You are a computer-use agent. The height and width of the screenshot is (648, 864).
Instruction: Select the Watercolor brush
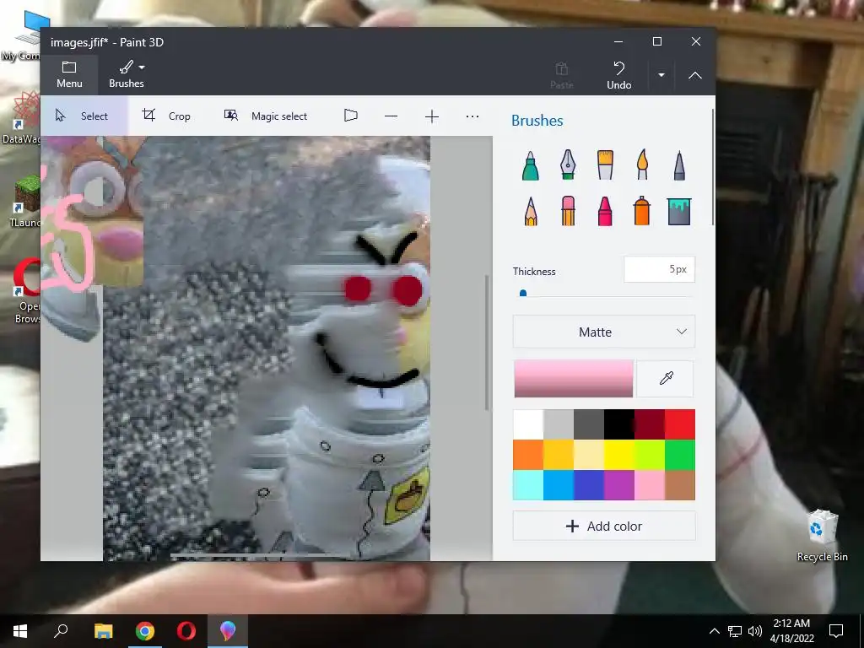pyautogui.click(x=642, y=165)
